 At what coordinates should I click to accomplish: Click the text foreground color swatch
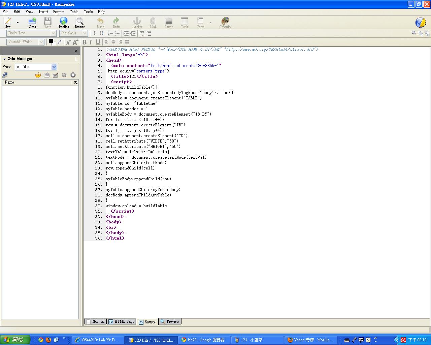coord(52,41)
